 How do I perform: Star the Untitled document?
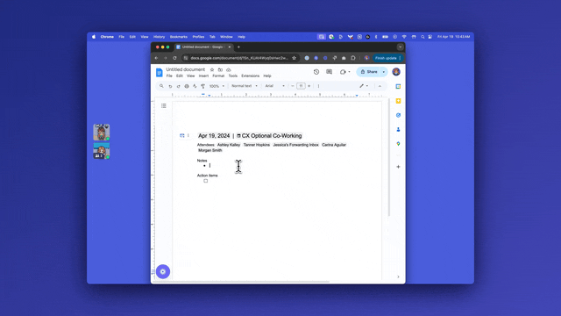(x=212, y=69)
